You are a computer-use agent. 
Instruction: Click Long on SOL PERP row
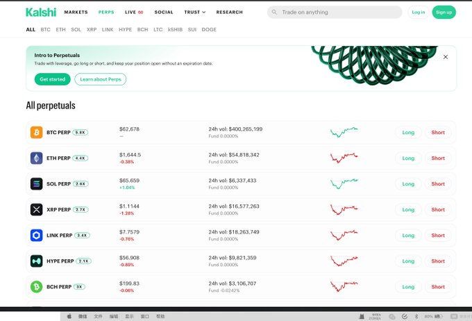408,184
